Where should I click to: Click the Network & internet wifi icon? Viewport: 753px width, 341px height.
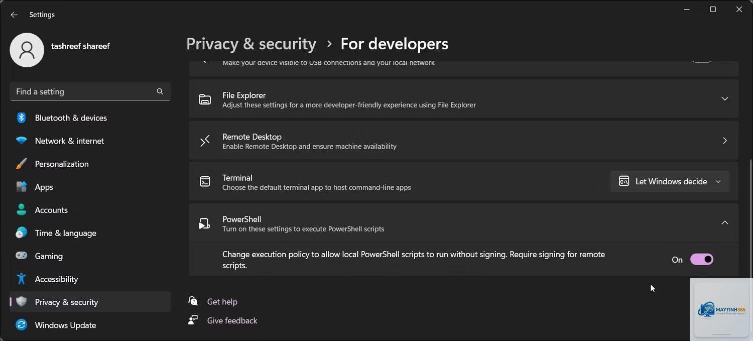21,141
